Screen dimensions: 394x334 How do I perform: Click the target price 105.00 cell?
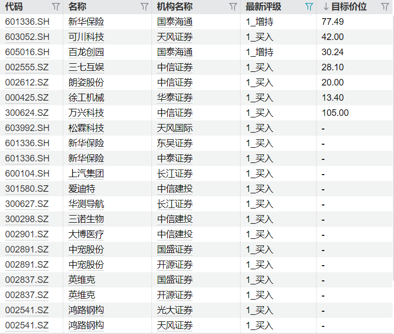[335, 113]
